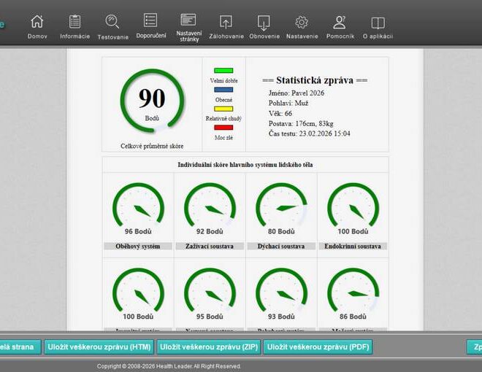Click the Individuální skóre section heading
482x372 pixels.
click(245, 165)
